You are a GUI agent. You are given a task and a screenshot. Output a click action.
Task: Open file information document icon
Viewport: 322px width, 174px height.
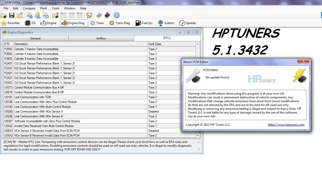[29, 15]
